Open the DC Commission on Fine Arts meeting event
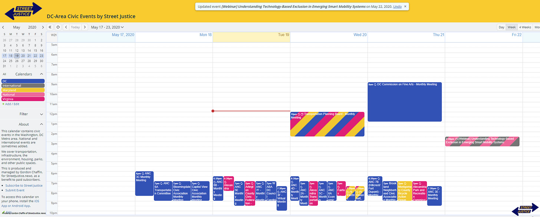Screen dimensions: 540x217 (x=405, y=102)
